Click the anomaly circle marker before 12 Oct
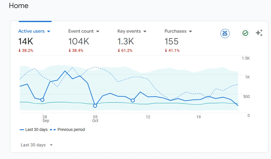The height and width of the screenshot is (159, 271). click(133, 101)
